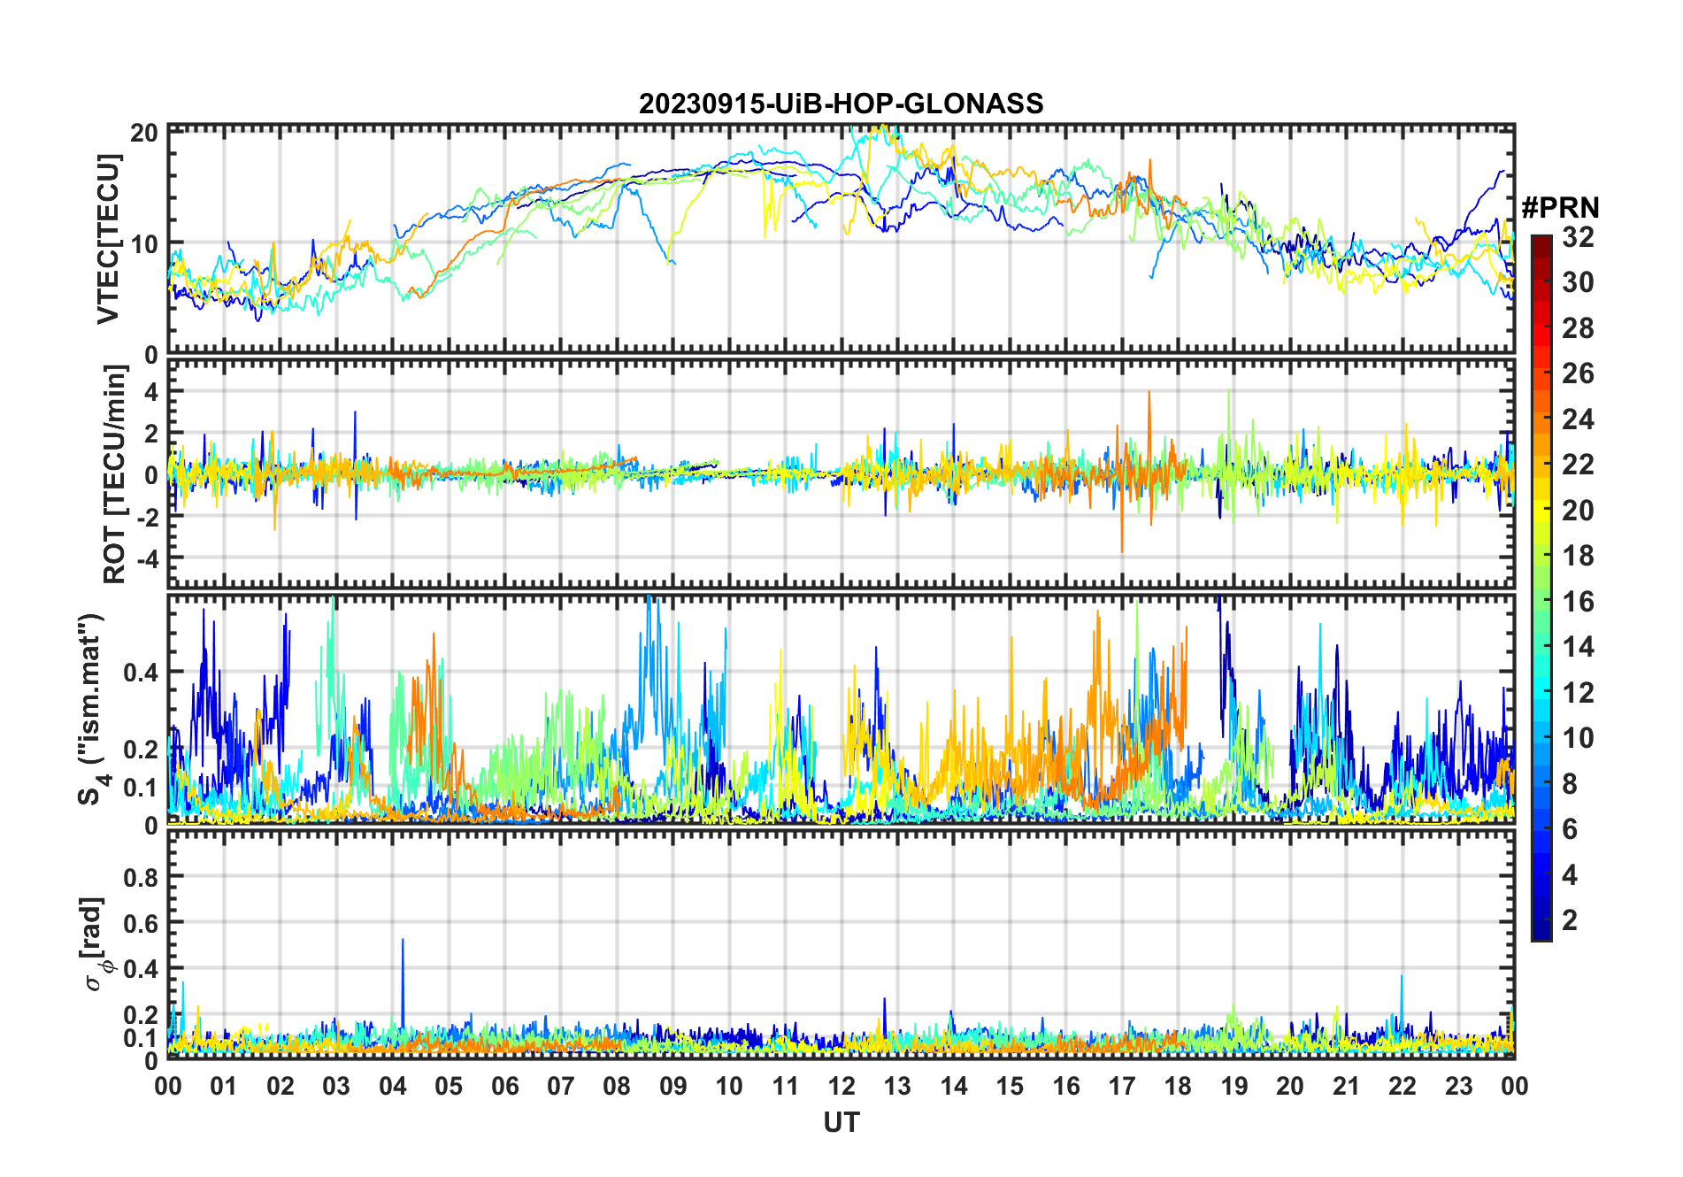Click colorbar tick label 16
Viewport: 1683px width, 1177px height.
pos(1578,602)
